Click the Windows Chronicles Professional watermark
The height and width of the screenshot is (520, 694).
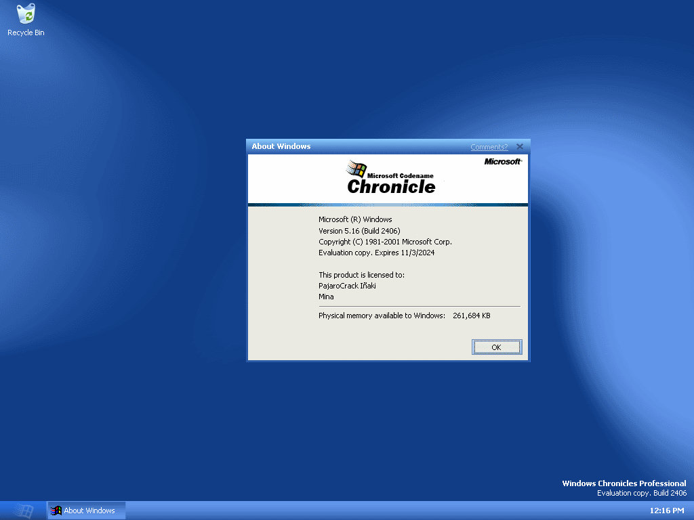click(x=624, y=483)
